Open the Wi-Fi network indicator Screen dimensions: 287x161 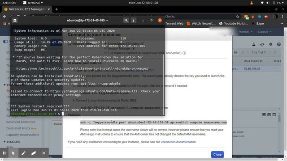pyautogui.click(x=262, y=3)
